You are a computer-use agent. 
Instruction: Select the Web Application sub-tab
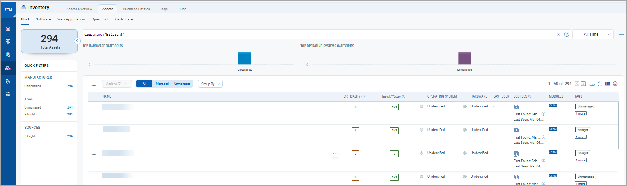[x=71, y=19]
